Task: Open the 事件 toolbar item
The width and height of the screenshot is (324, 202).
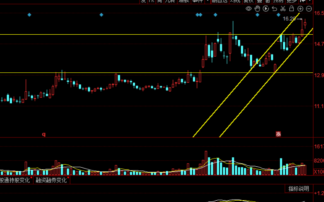Action: (x=197, y=1)
